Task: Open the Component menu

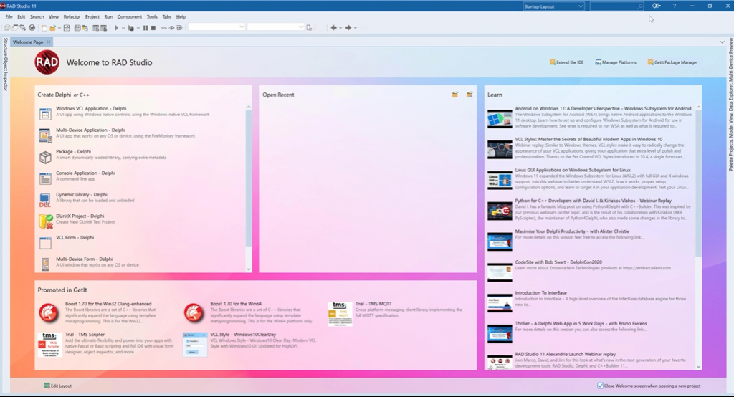Action: pos(130,17)
